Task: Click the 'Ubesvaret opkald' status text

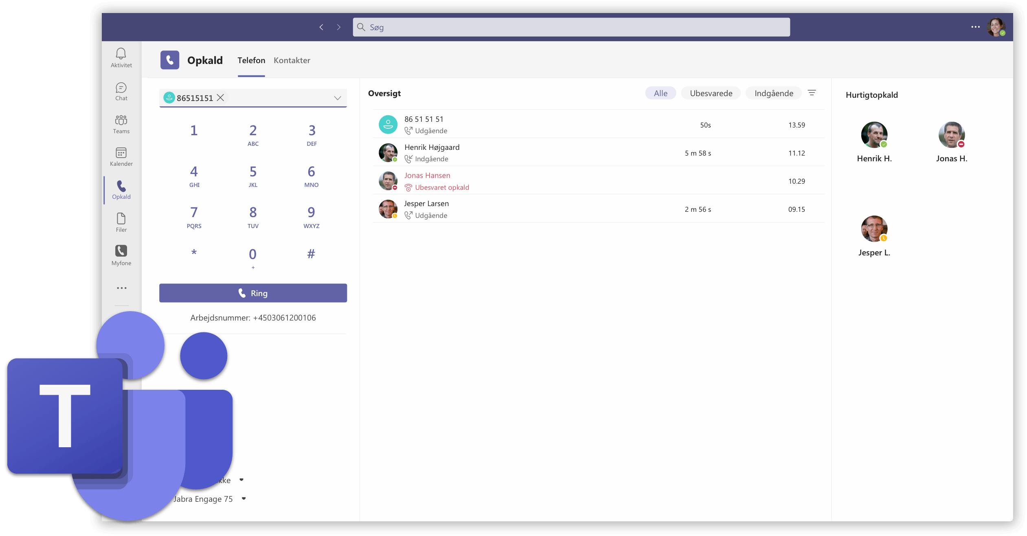Action: pyautogui.click(x=442, y=187)
